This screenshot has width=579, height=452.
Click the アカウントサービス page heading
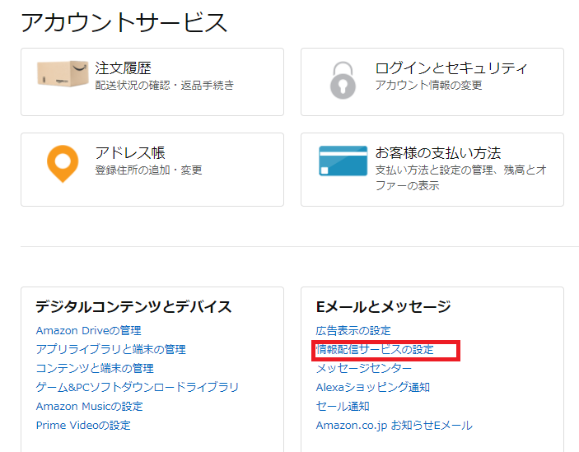point(124,22)
